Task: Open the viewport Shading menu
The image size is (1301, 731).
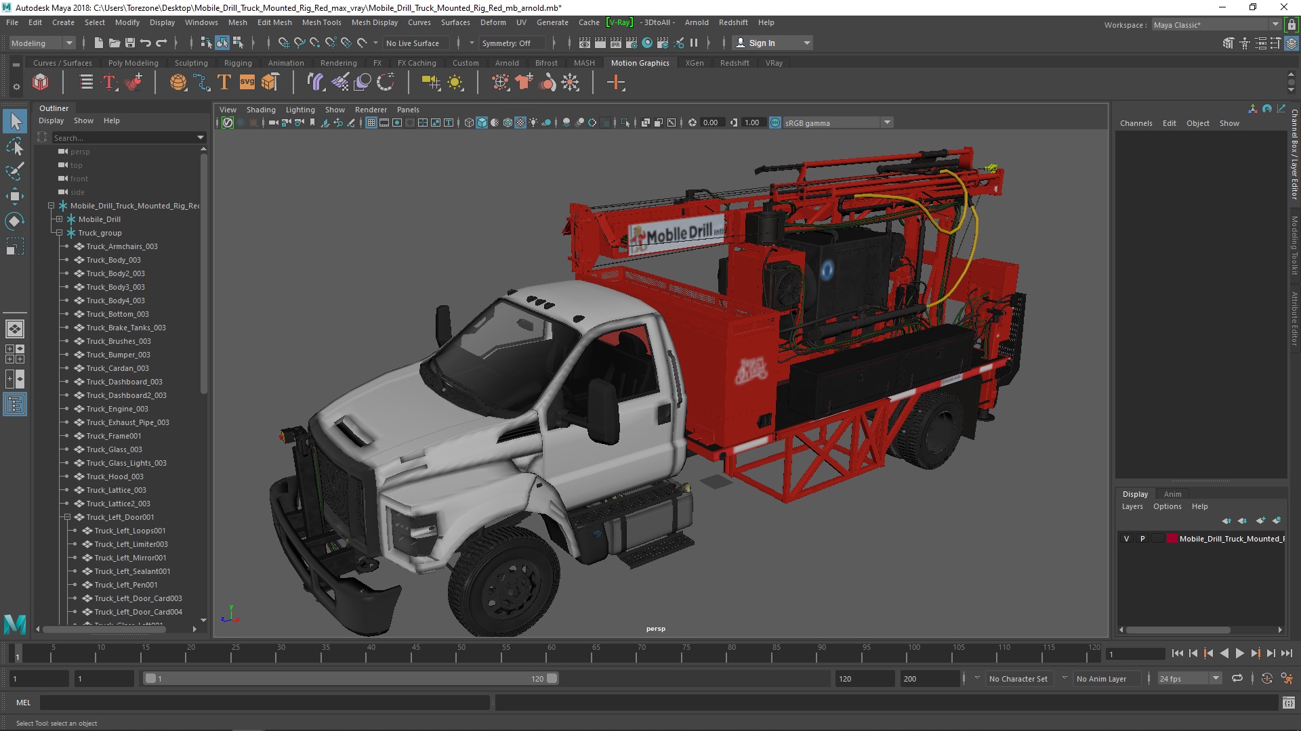Action: pyautogui.click(x=261, y=110)
